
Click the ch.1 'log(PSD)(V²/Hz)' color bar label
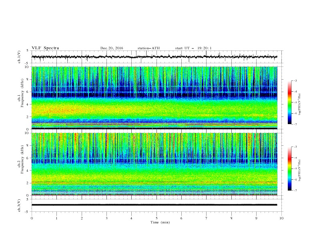click(300, 104)
